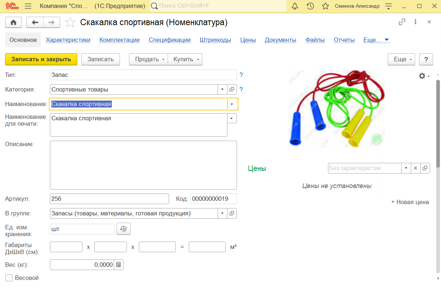Viewport: 441px width, 289px height.
Task: Click user name Семенов Александр
Action: coord(357,6)
